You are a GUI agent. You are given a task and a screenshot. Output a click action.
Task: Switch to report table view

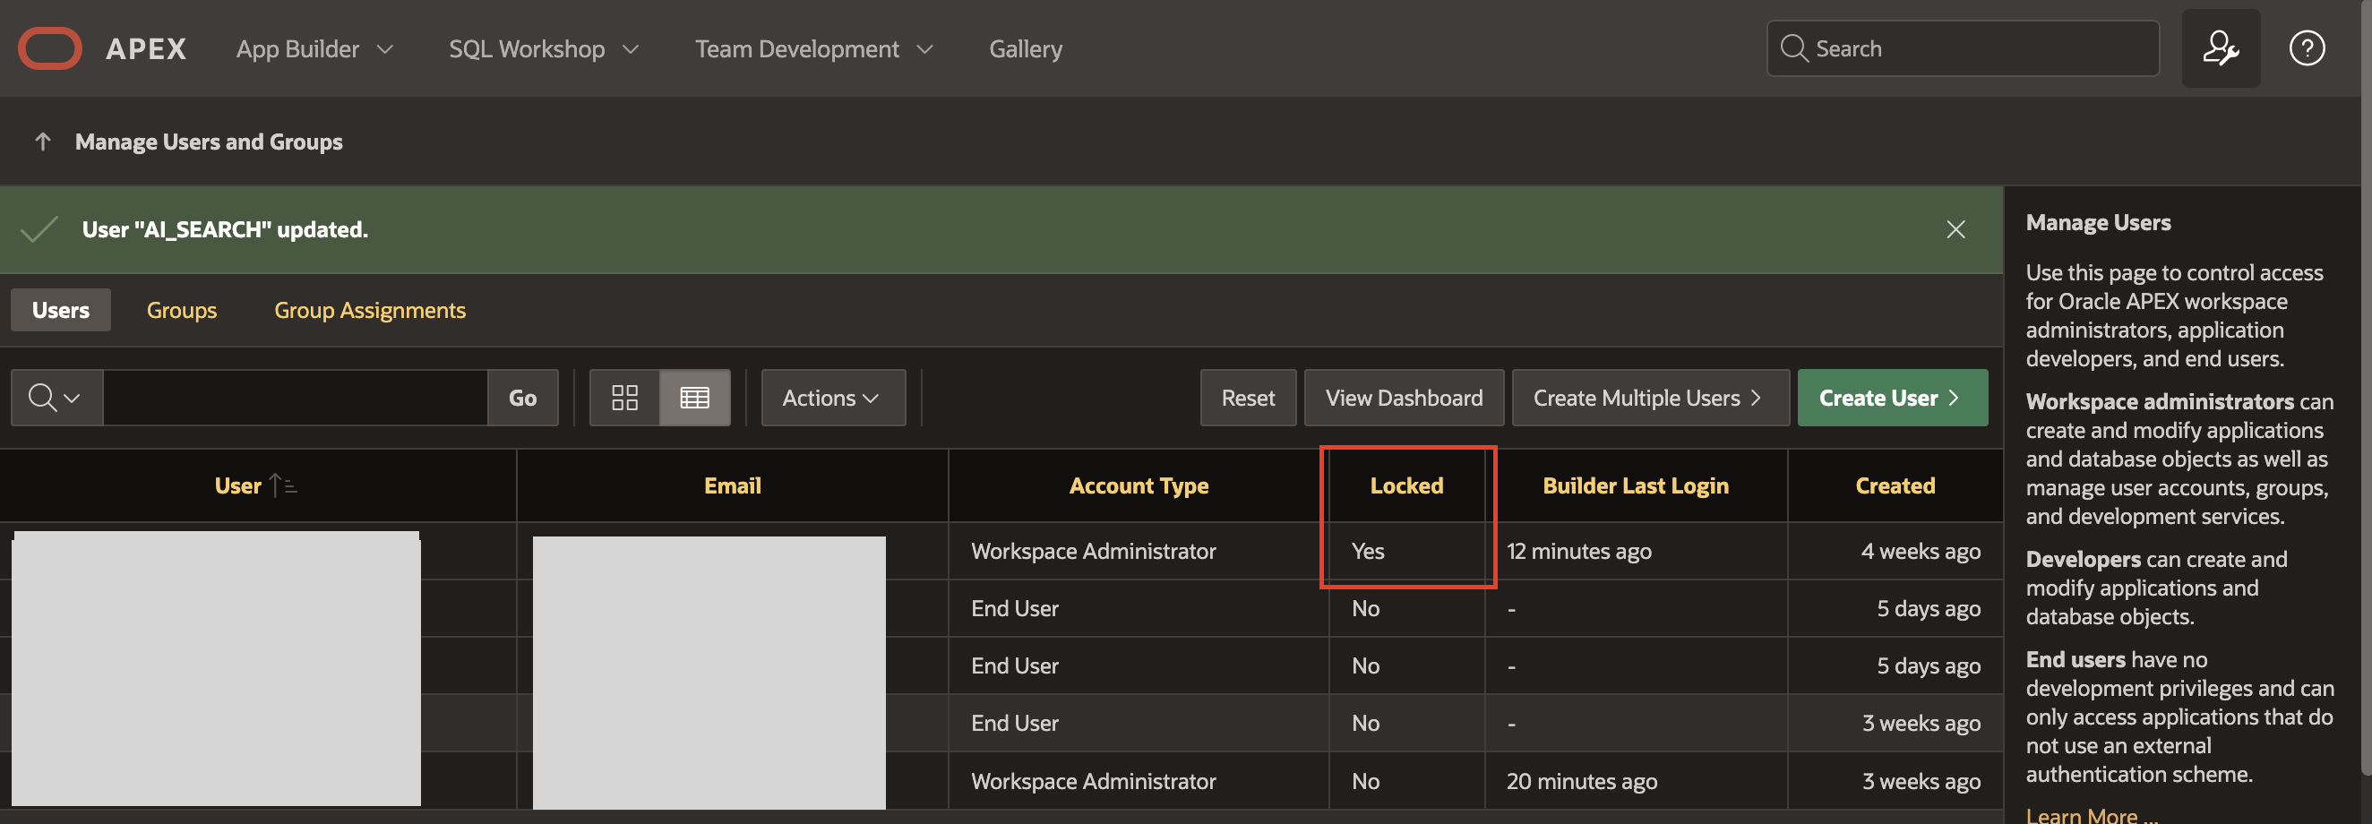tap(694, 398)
